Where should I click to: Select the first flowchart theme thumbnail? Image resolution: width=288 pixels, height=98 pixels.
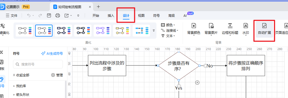[x=24, y=31]
